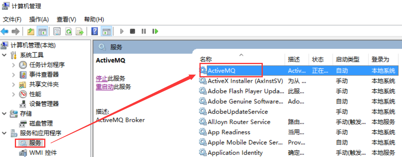
Task: Select 服务和应用程序 in the tree
Action: 41,133
